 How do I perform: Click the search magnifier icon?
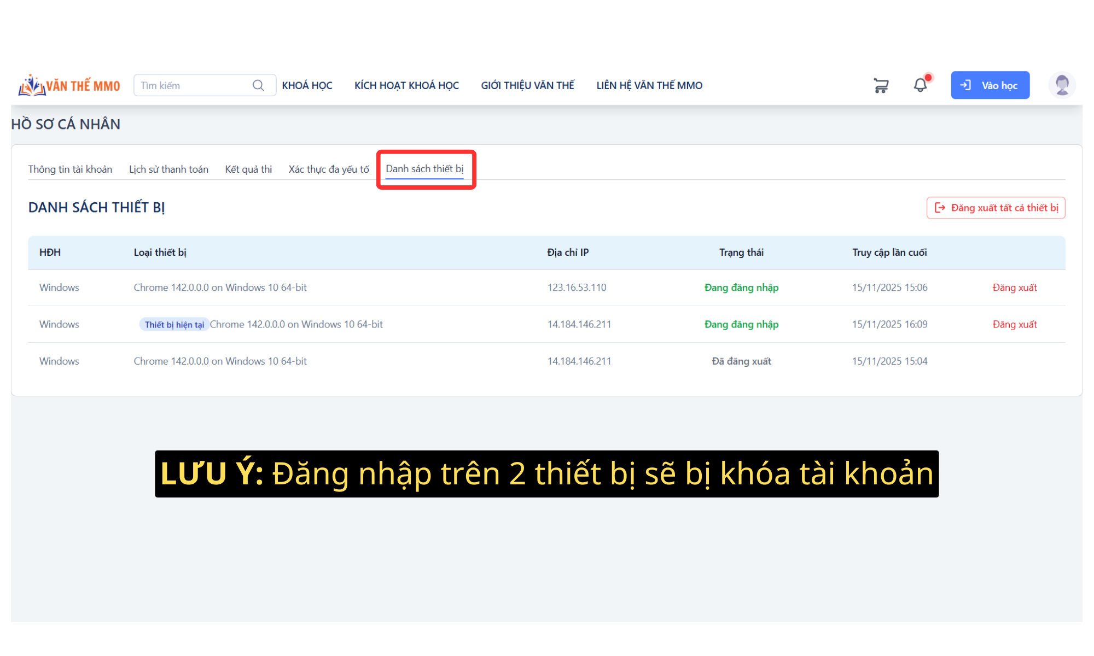tap(258, 85)
